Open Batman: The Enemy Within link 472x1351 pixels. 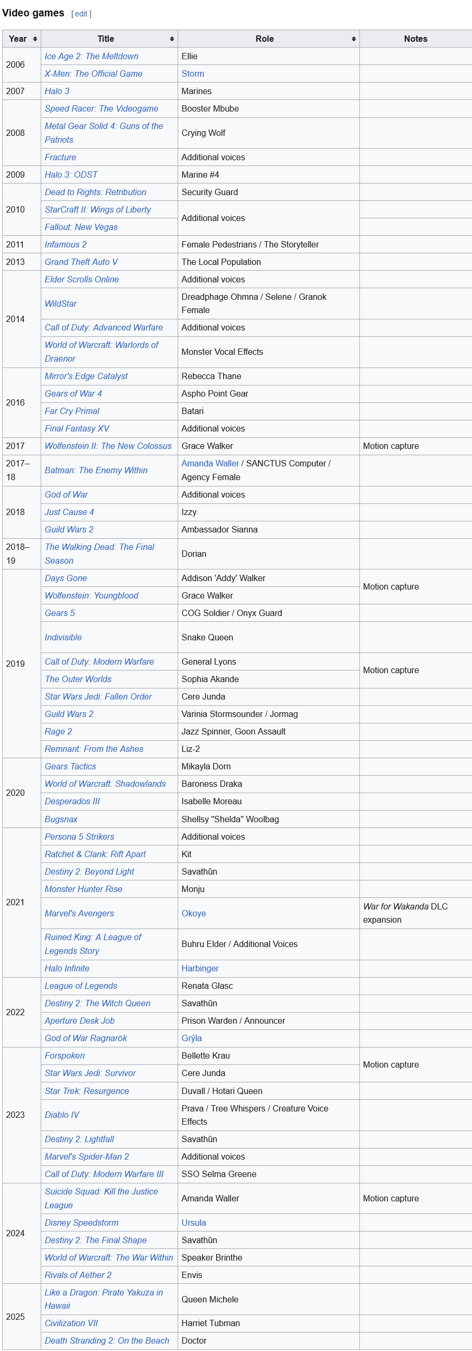click(96, 471)
